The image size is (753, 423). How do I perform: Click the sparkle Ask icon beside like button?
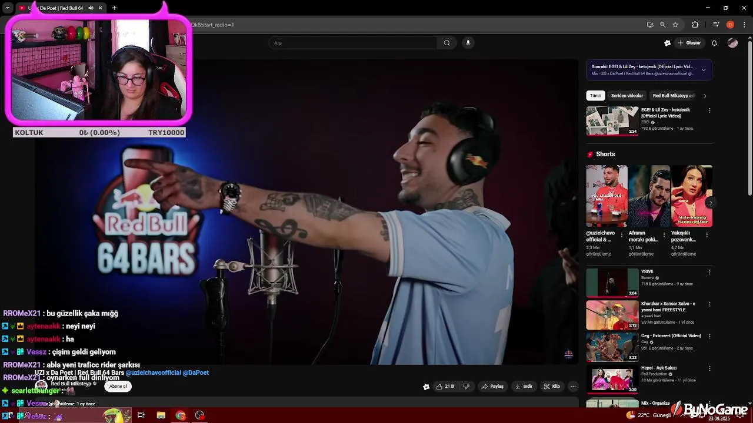tap(426, 387)
